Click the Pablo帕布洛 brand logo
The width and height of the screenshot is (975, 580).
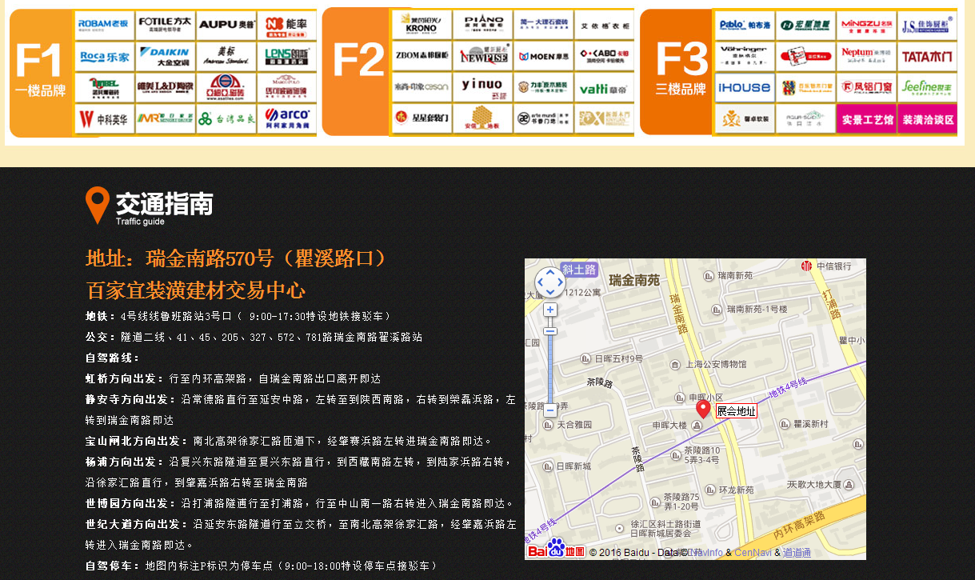point(744,25)
